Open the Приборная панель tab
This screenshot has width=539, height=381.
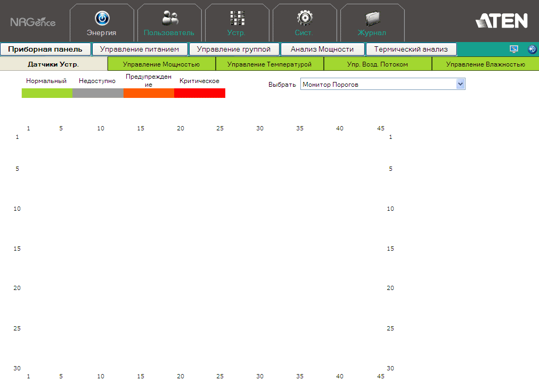click(x=45, y=49)
